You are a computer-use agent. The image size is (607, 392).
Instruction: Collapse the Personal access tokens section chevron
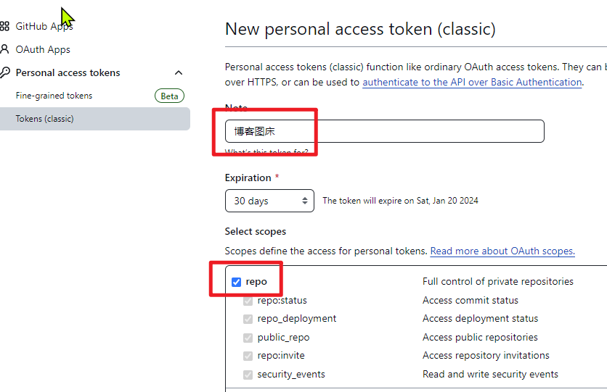179,72
